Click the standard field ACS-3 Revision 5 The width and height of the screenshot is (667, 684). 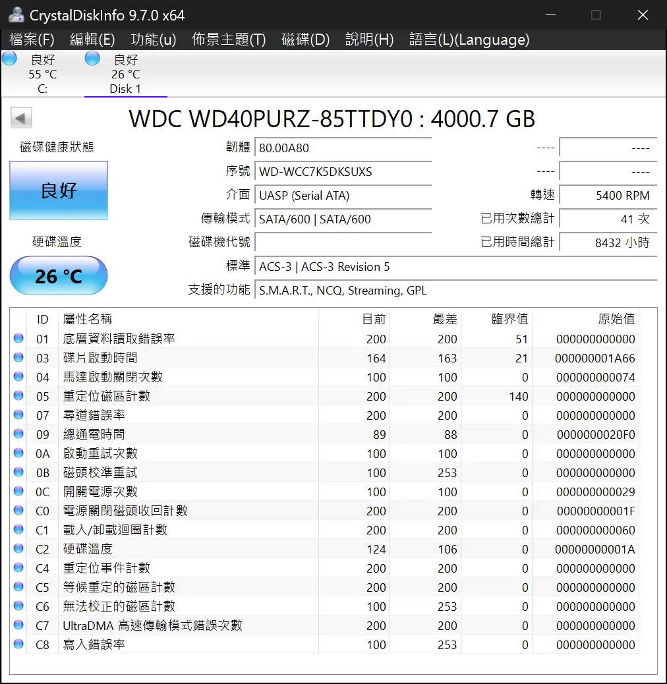click(x=455, y=266)
